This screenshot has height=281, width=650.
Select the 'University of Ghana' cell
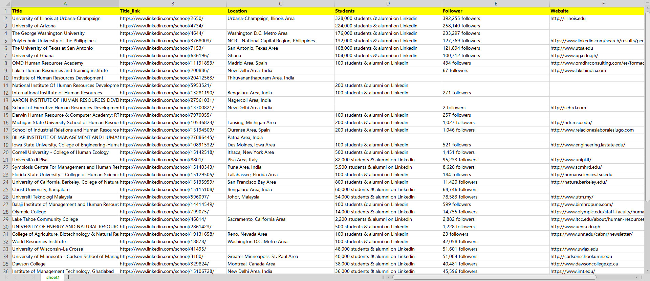tap(65, 56)
